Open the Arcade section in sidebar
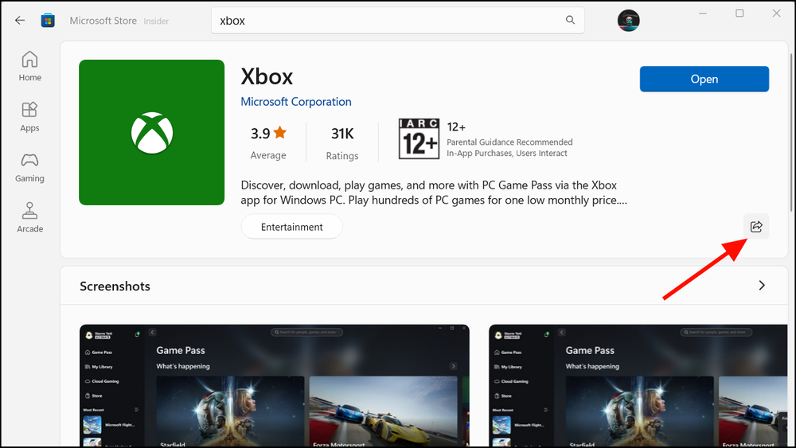 30,218
